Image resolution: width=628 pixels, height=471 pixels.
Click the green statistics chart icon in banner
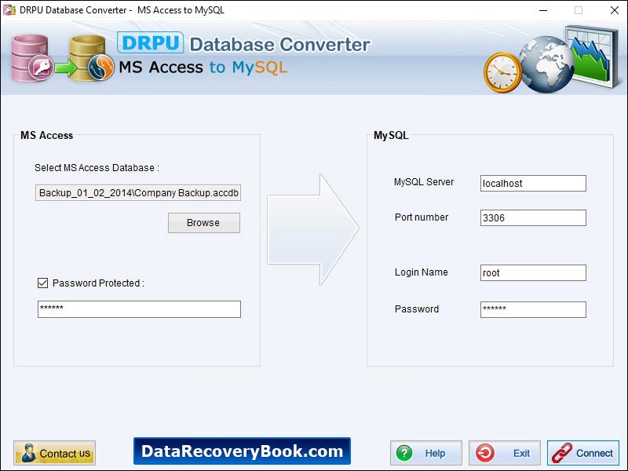(x=593, y=55)
